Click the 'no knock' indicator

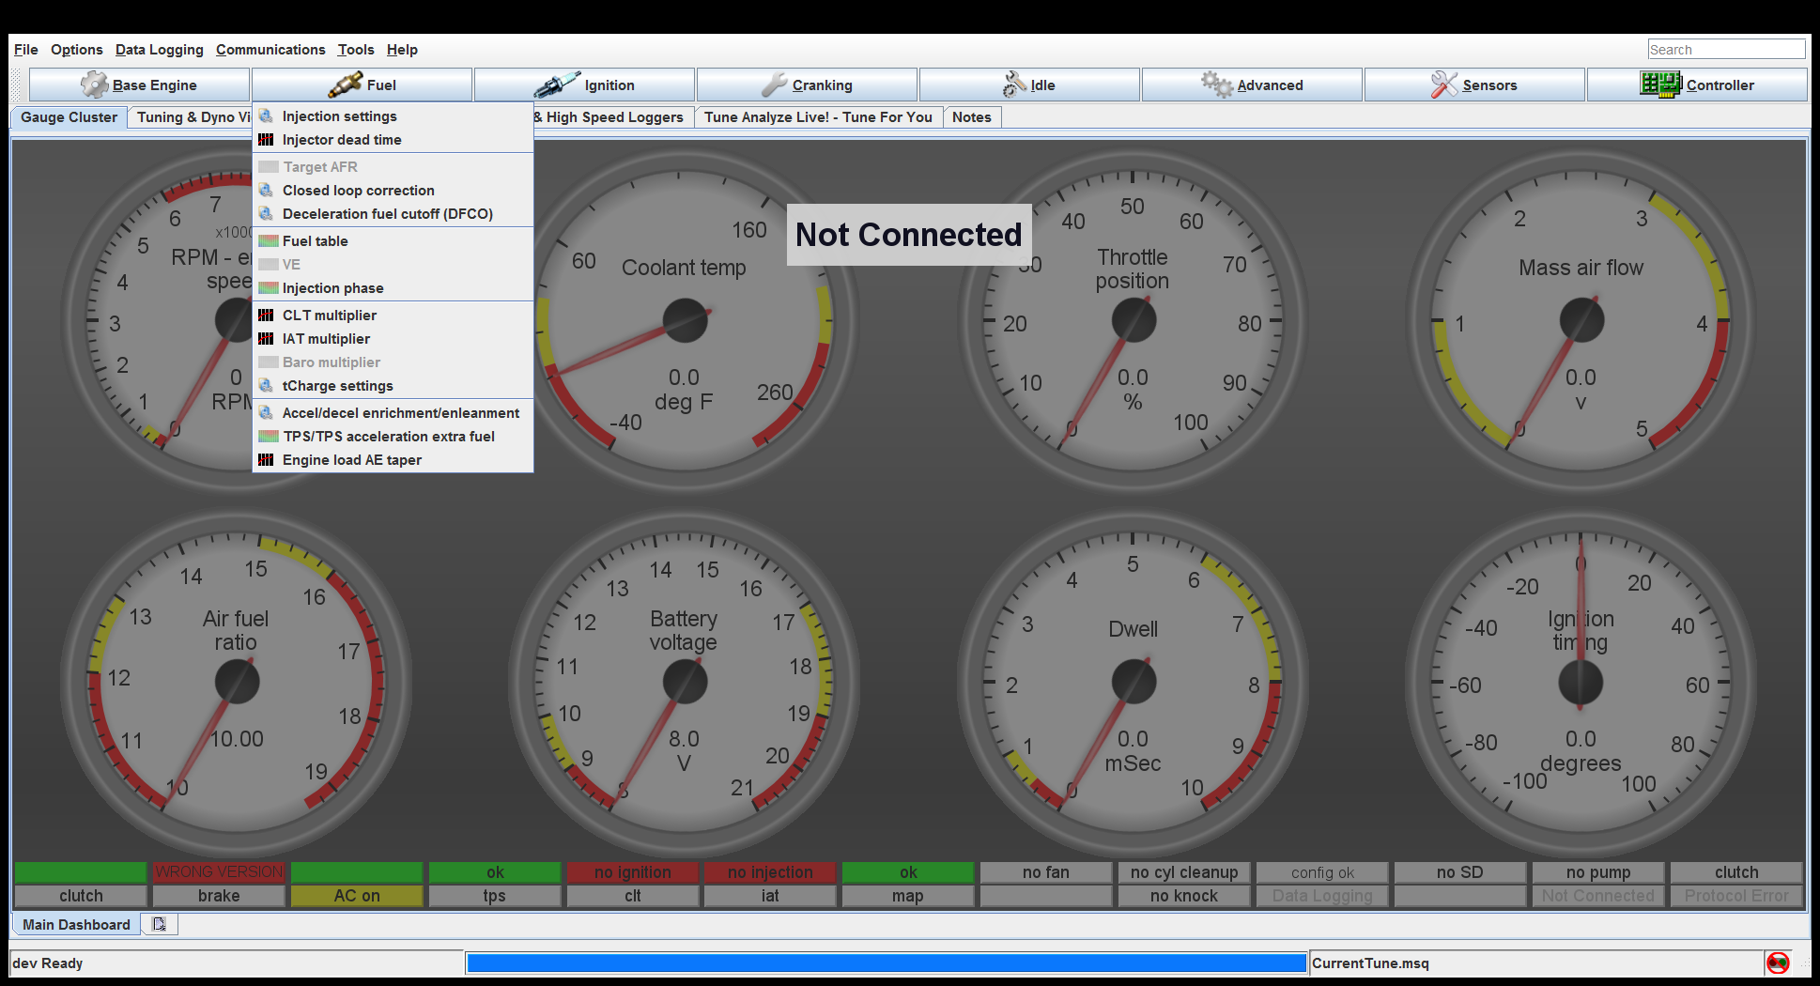(1184, 896)
